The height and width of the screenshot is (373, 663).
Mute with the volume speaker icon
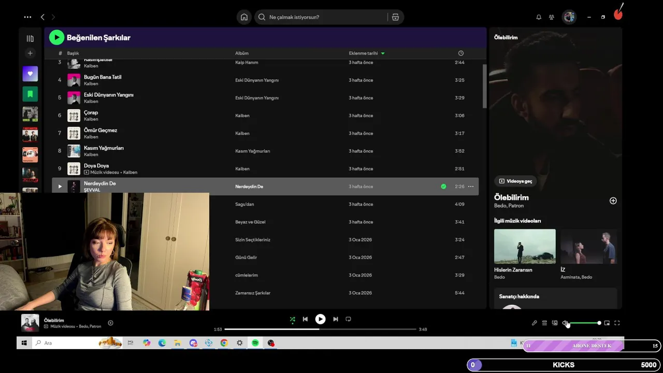coord(565,323)
